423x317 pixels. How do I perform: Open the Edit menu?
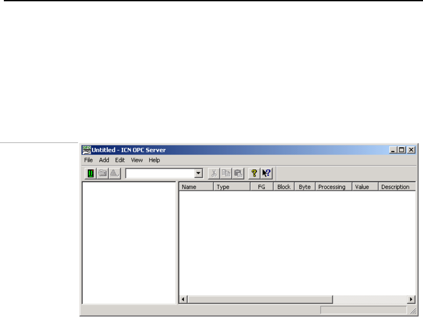120,160
